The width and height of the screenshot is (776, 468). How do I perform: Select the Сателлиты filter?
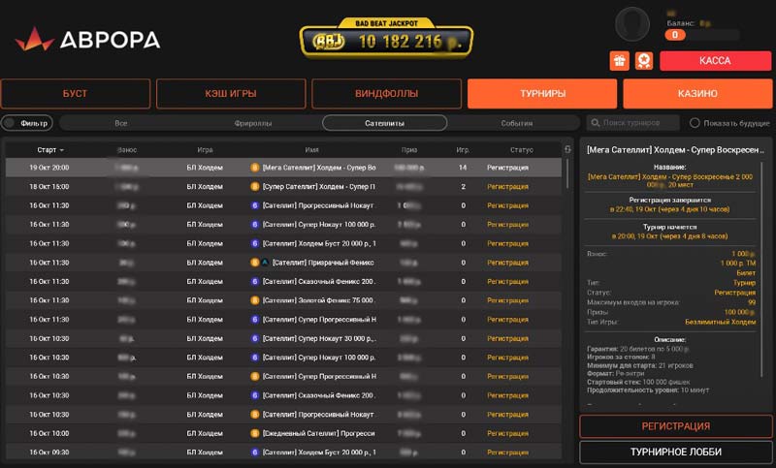(384, 123)
